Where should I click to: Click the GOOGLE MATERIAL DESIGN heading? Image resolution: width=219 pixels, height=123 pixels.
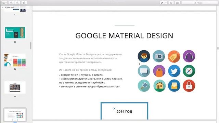pos(124,36)
